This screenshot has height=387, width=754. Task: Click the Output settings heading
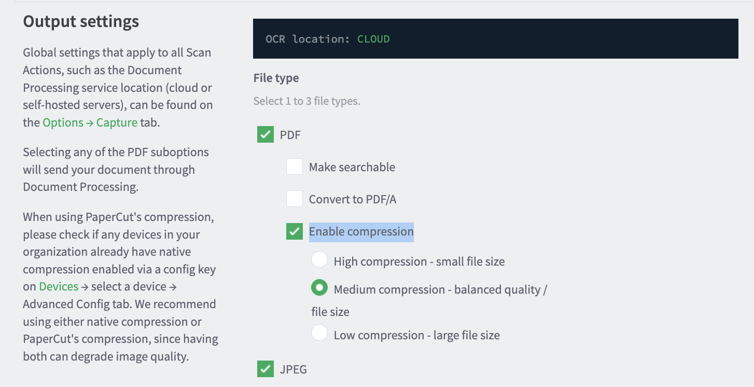pos(81,21)
